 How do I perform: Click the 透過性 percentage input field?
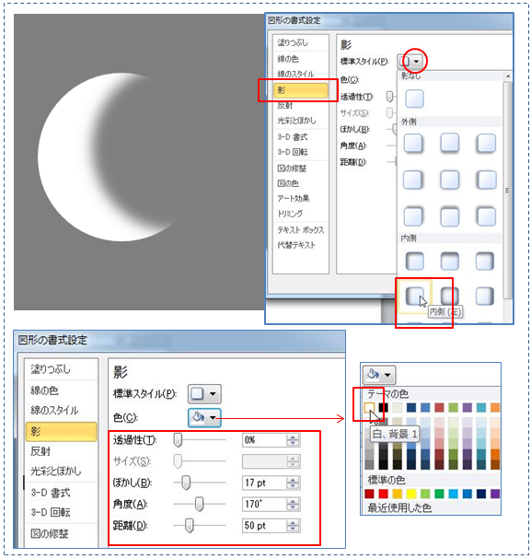(x=264, y=440)
